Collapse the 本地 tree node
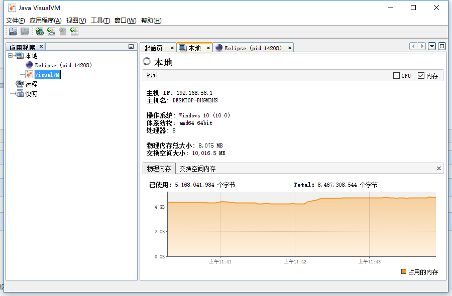Viewport: 452px width, 296px height. click(11, 55)
